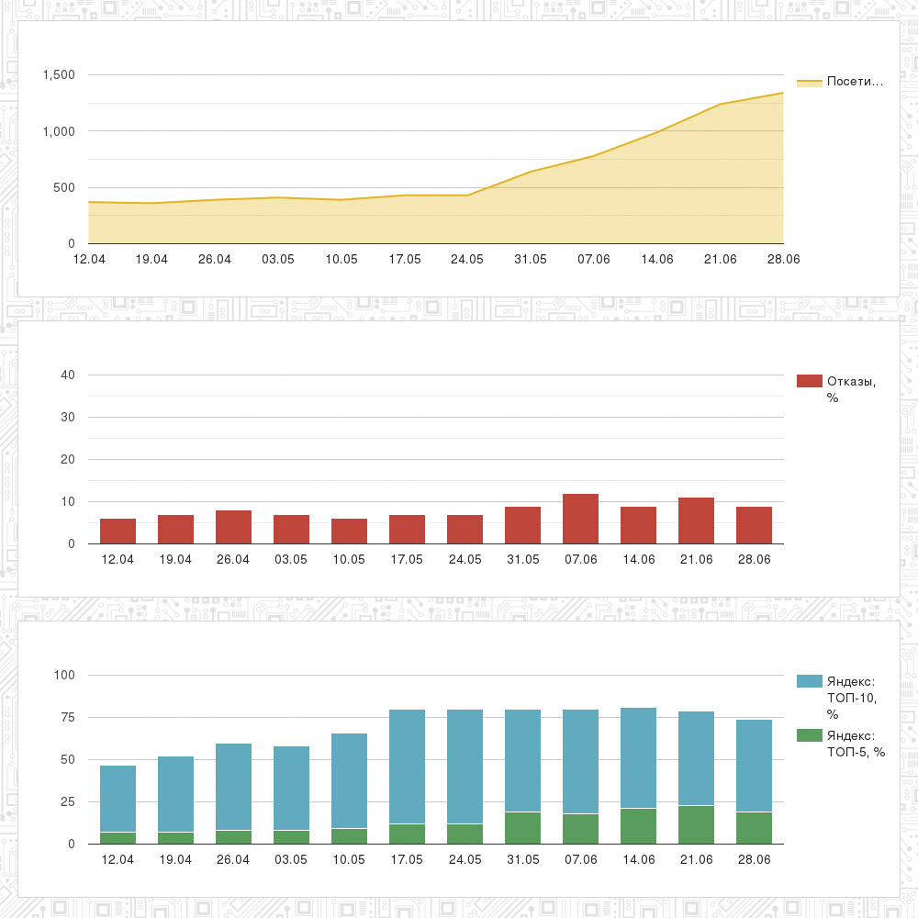Click the red Отказы legend swatch
The width and height of the screenshot is (918, 918).
tap(809, 381)
